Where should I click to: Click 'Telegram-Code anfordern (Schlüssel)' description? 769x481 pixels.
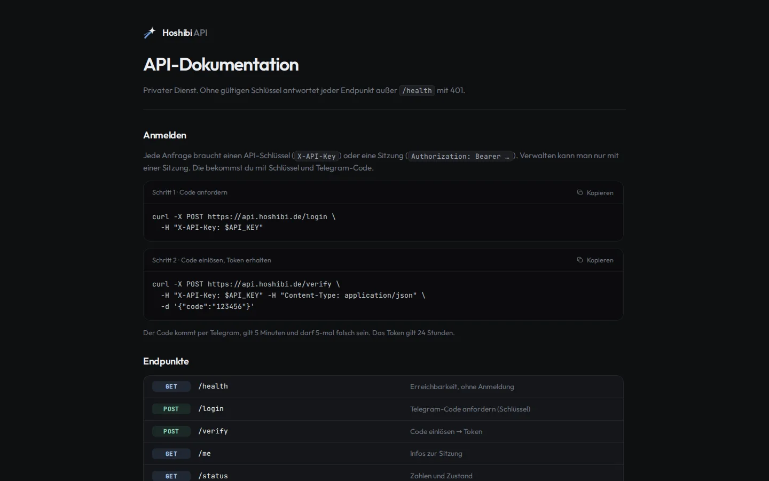470,409
